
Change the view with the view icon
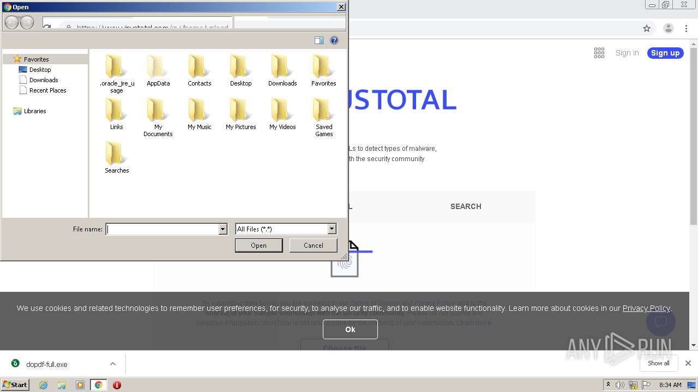tap(319, 40)
